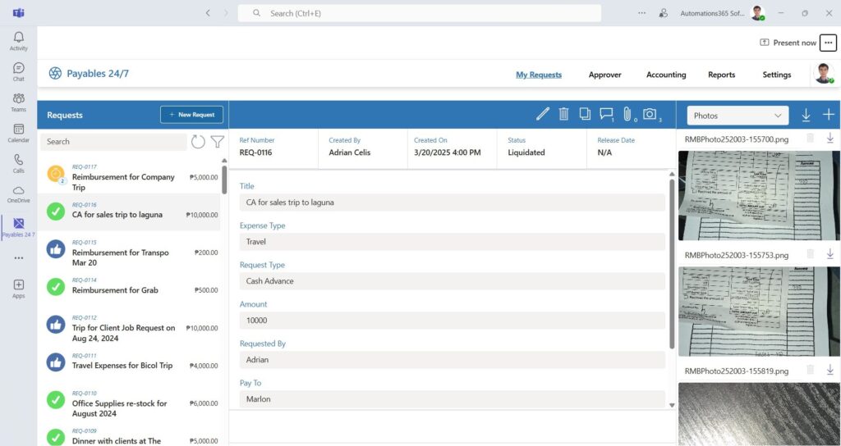Click the New Request button

coord(191,115)
